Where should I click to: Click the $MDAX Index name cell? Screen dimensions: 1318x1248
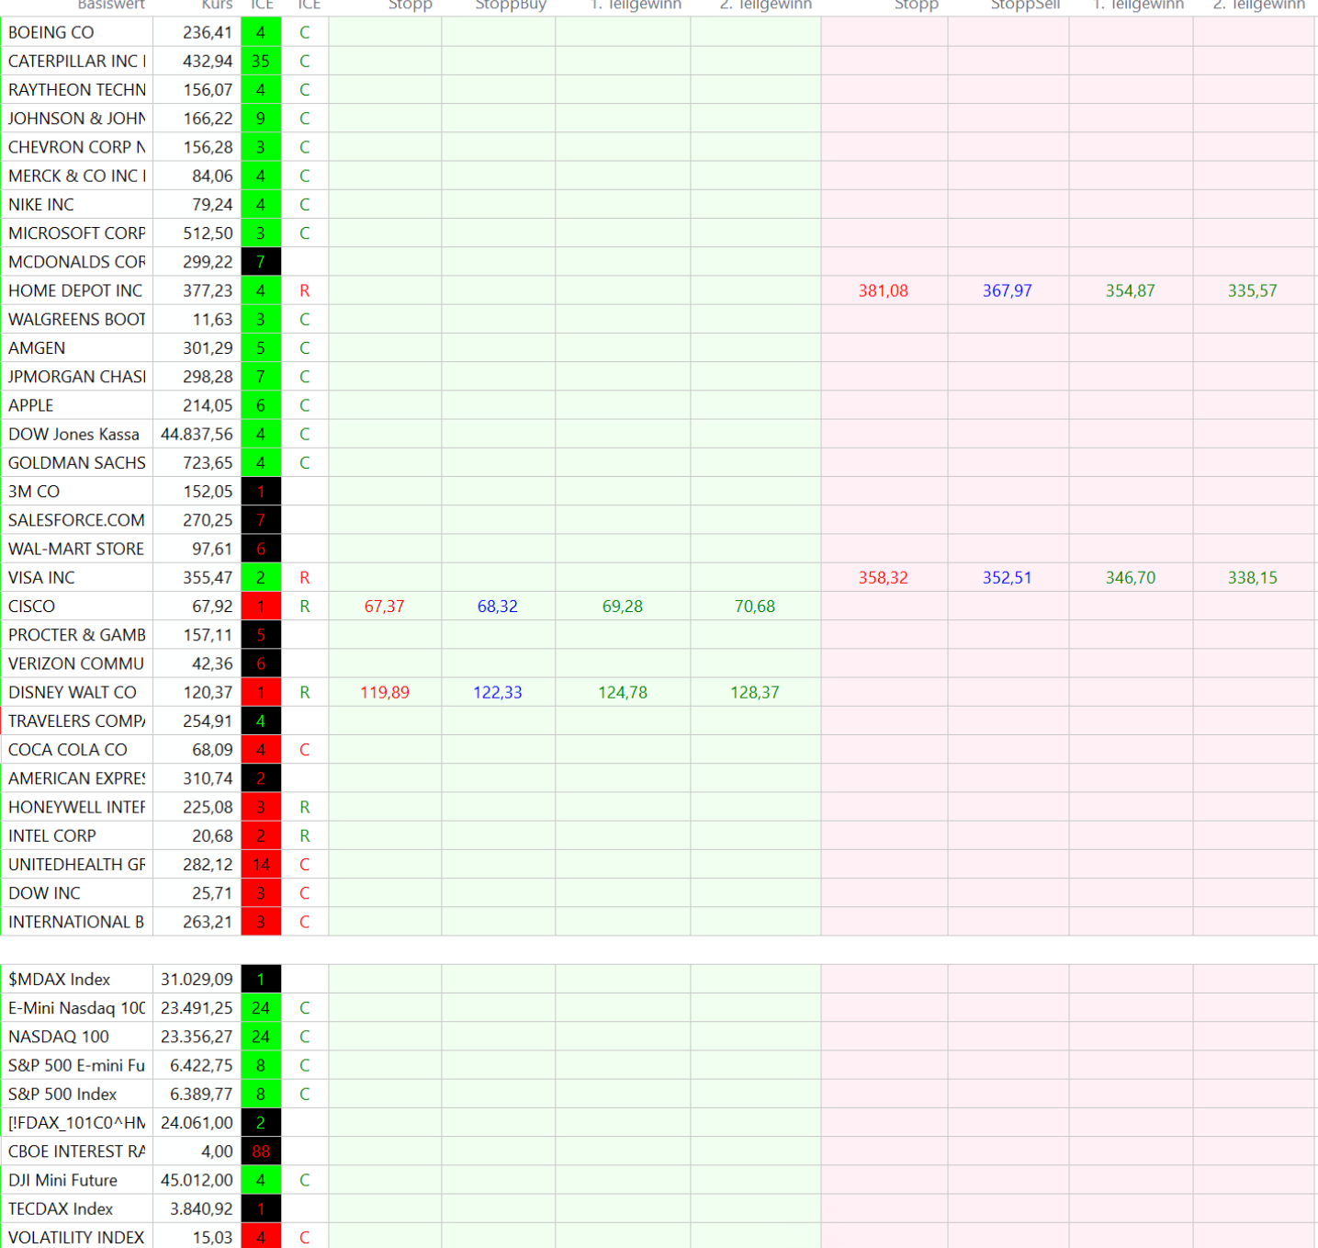(x=77, y=980)
